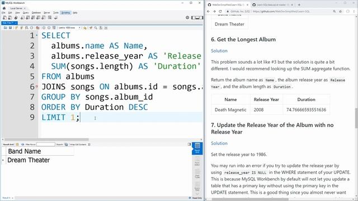Roll back the transaction icon
358x201 pixels.
pos(49,28)
